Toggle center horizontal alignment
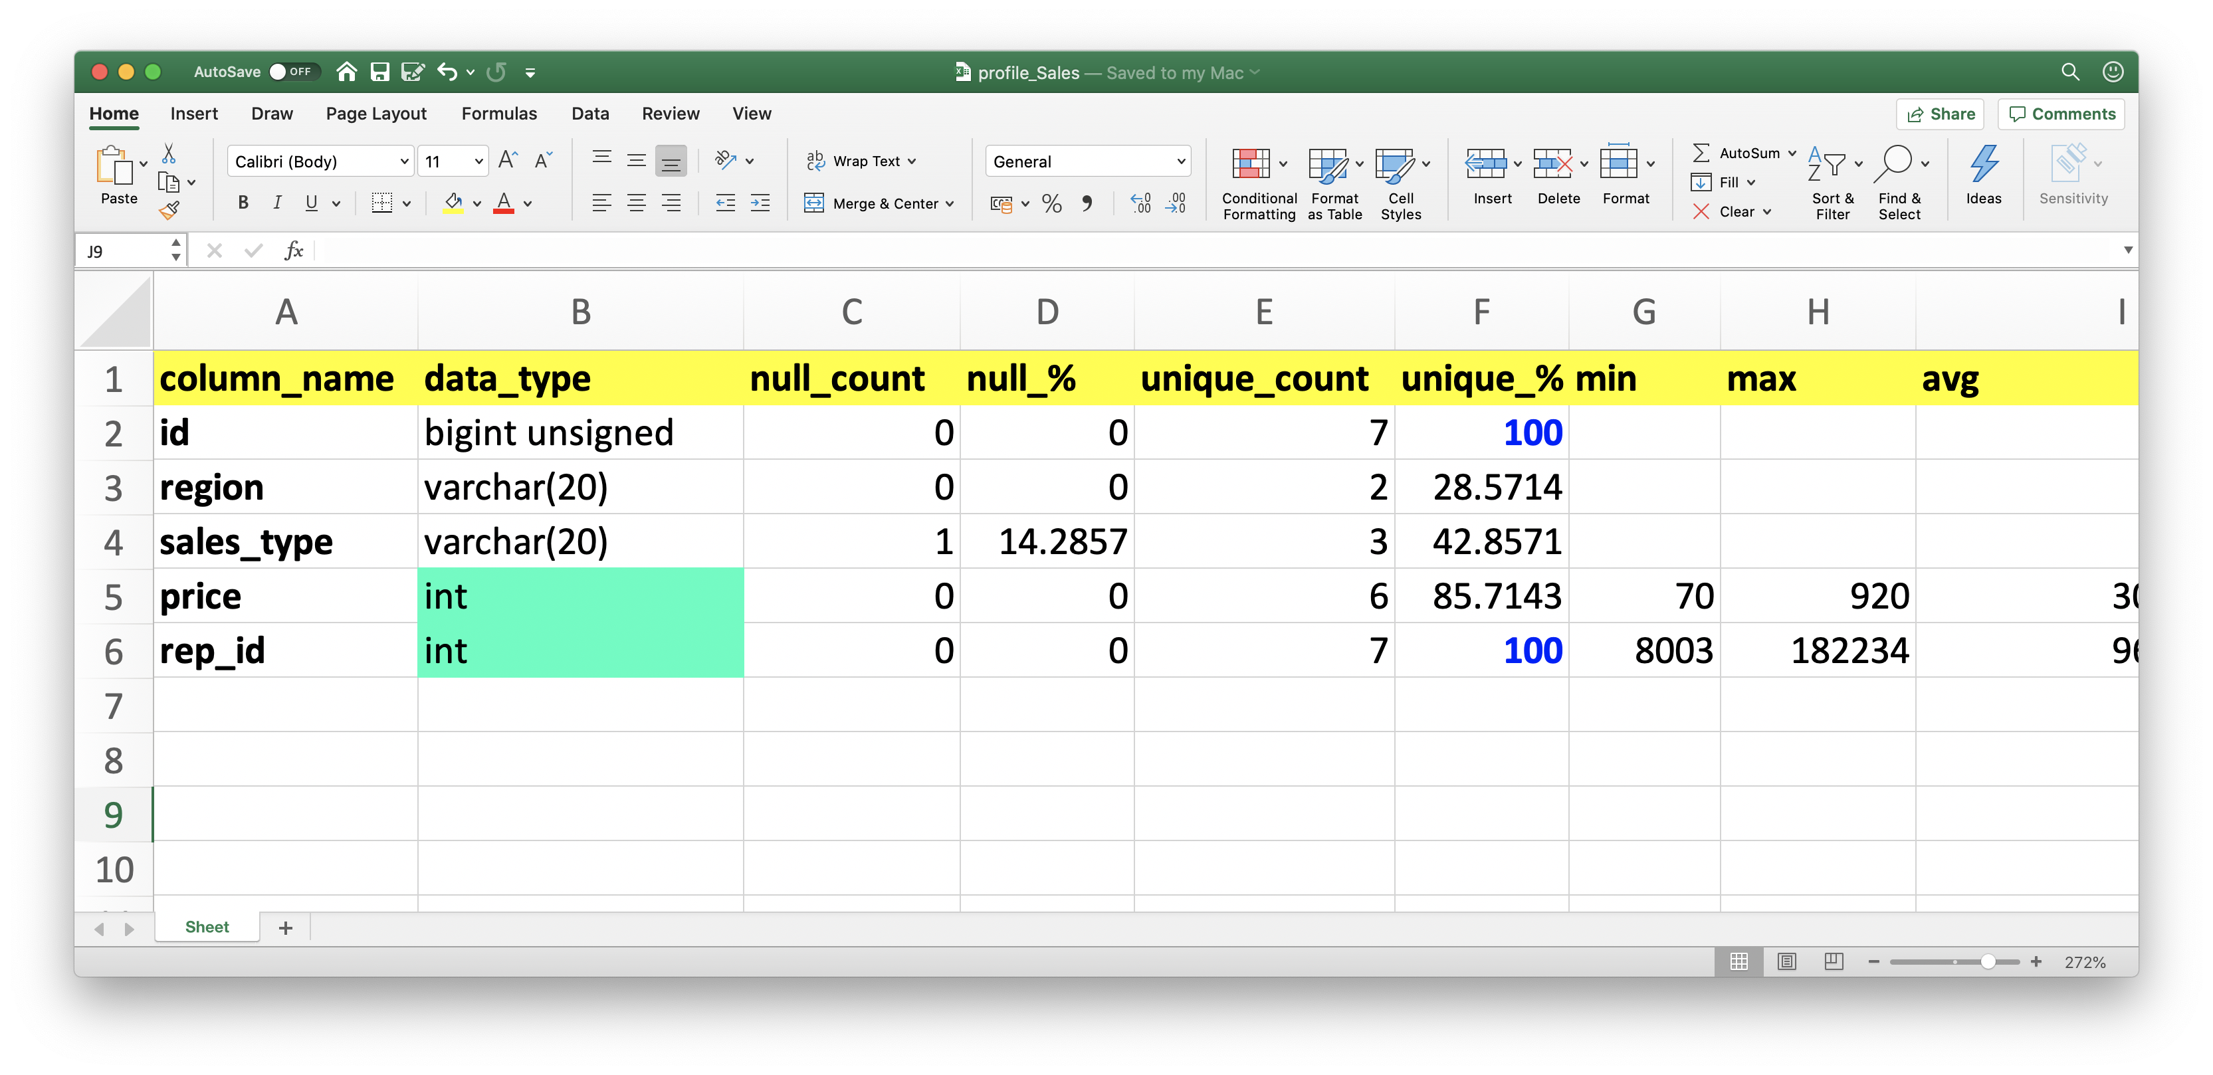Image resolution: width=2213 pixels, height=1075 pixels. (637, 203)
